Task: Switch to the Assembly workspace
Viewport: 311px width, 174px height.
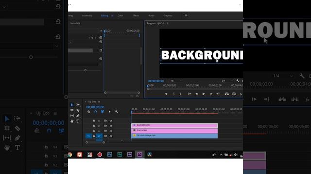Action: pos(87,15)
